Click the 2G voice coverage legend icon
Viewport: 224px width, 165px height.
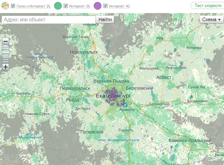coord(5,6)
